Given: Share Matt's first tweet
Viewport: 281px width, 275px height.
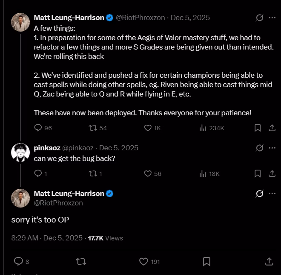Looking at the screenshot, I should click(x=272, y=128).
